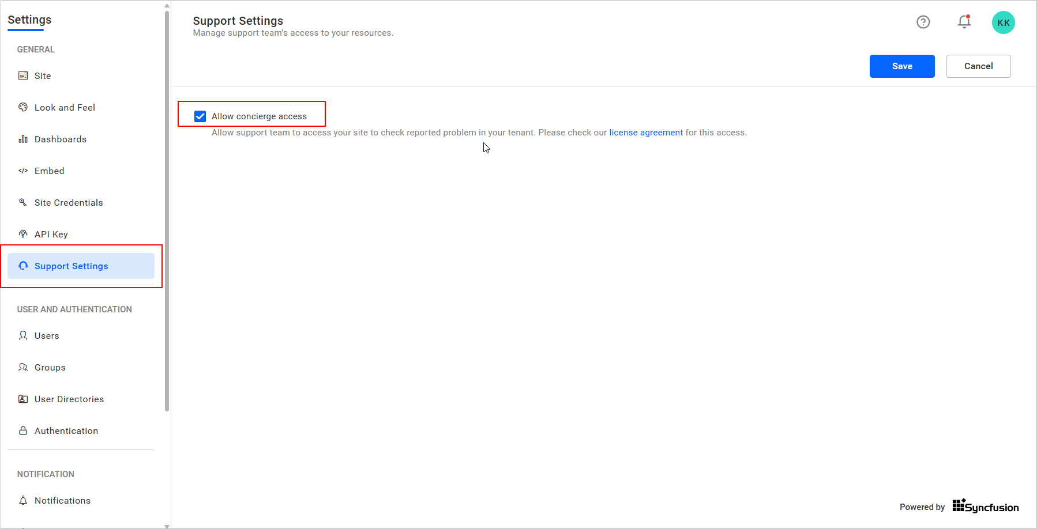The image size is (1037, 529).
Task: Click the notification bell with red dot
Action: pos(964,22)
